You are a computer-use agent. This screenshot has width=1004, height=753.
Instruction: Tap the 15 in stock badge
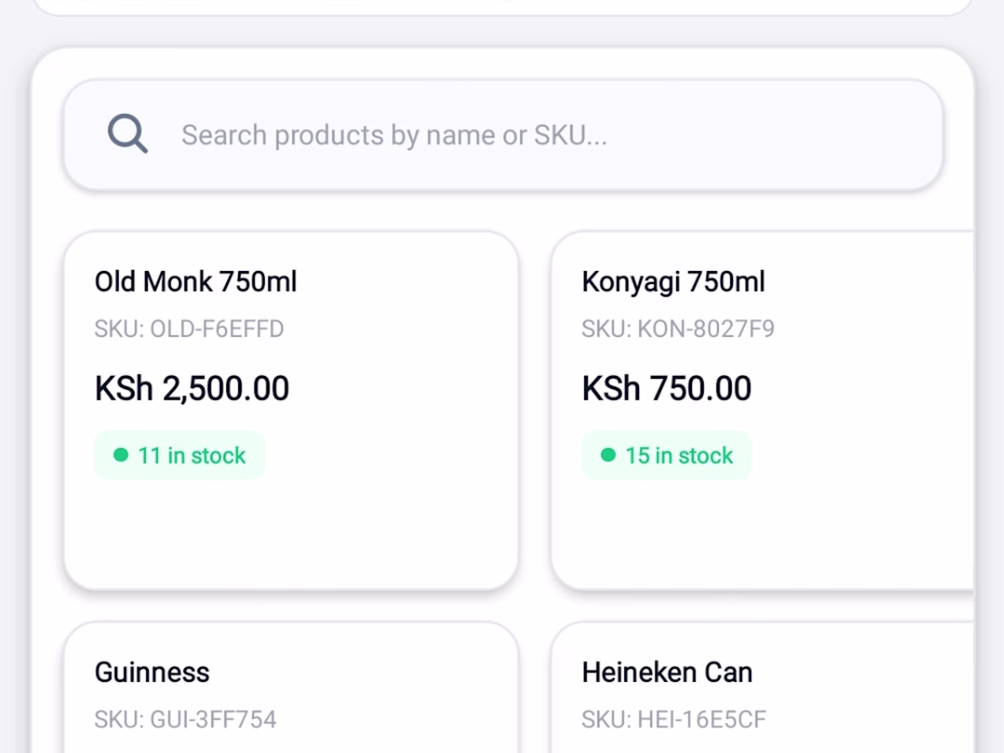tap(667, 455)
